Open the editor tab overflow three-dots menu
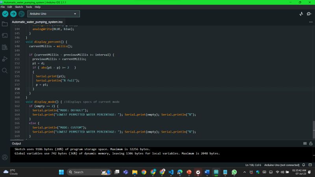Screen dimensions: 315x177 tap(311, 22)
